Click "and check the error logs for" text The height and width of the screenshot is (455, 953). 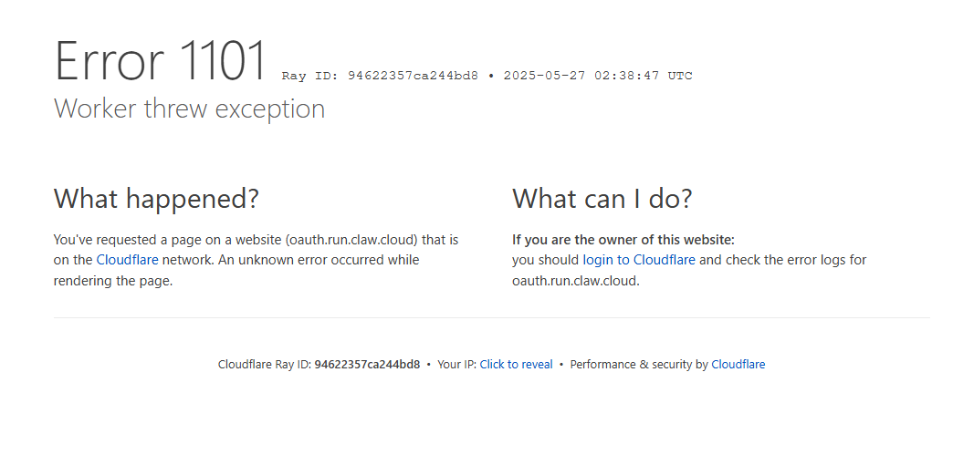783,260
